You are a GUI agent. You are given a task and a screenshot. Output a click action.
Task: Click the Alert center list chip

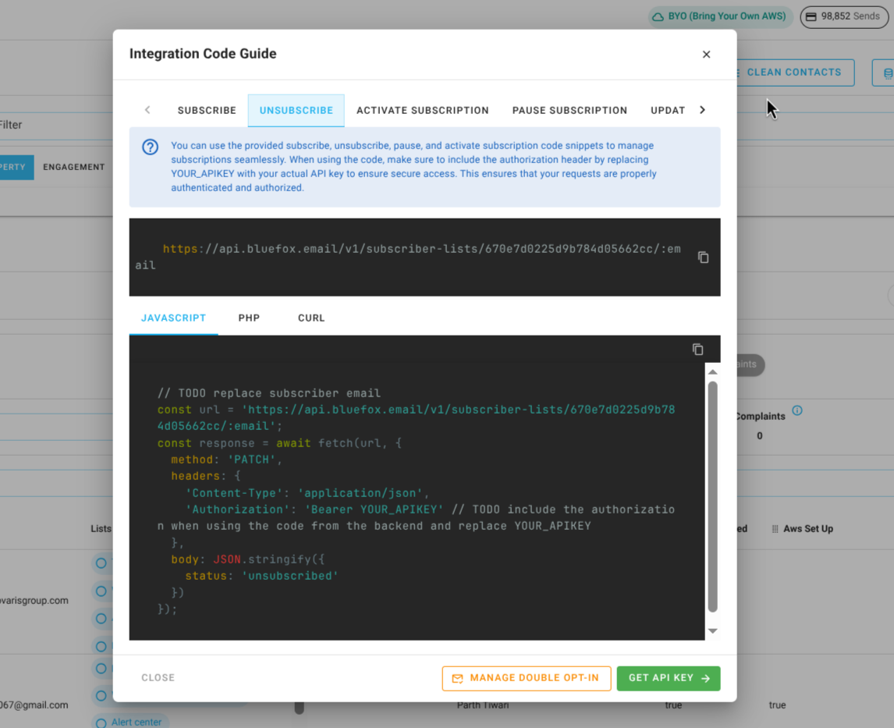click(130, 722)
